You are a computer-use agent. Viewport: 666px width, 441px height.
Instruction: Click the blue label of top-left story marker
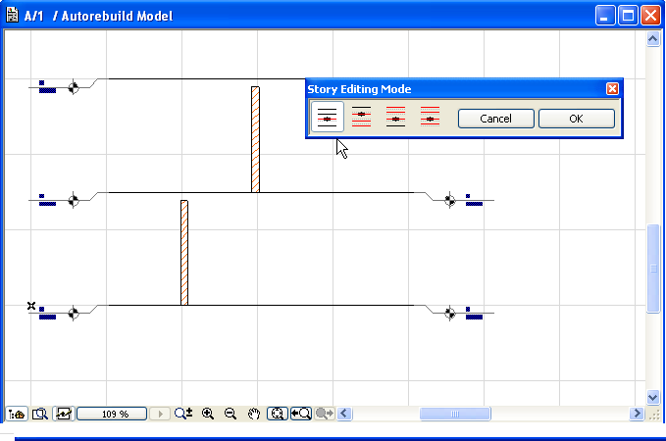[47, 86]
